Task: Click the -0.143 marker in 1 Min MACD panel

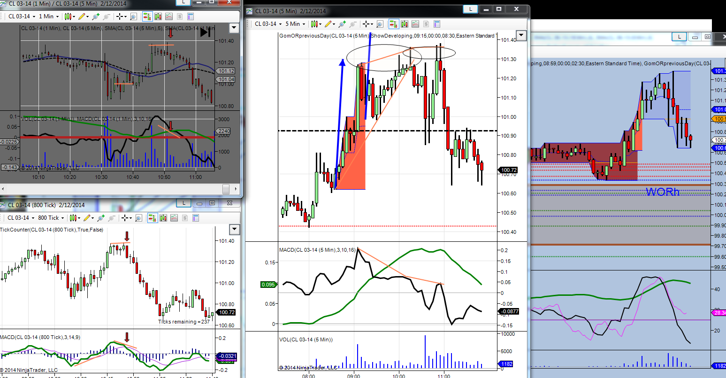Action: pos(9,167)
